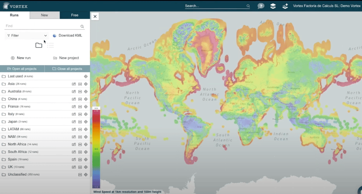Expand the LATAM project folder
The image size is (362, 194).
(13, 129)
